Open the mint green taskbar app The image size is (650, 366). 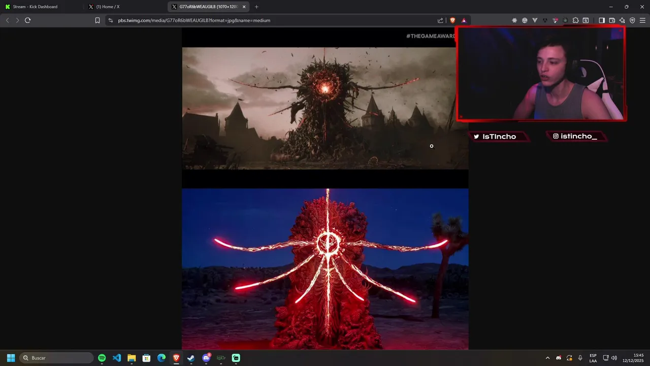click(x=236, y=358)
